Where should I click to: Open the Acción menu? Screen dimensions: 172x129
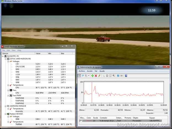pos(90,71)
